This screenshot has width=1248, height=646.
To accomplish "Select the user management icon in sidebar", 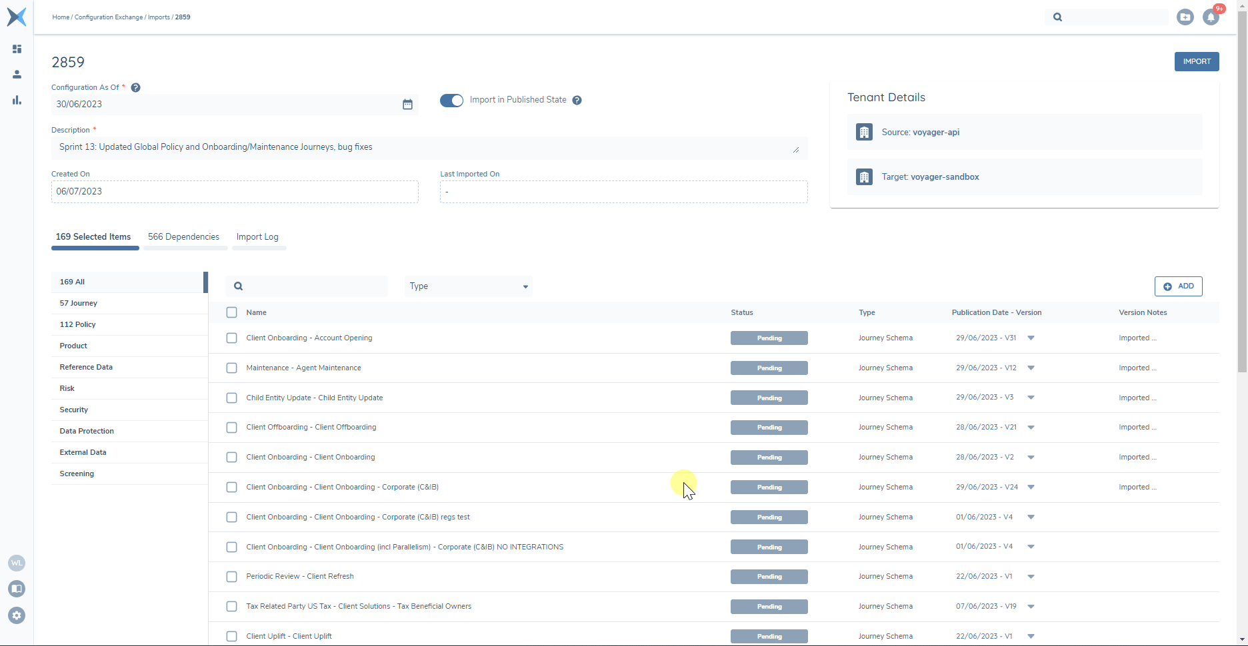I will [x=17, y=75].
